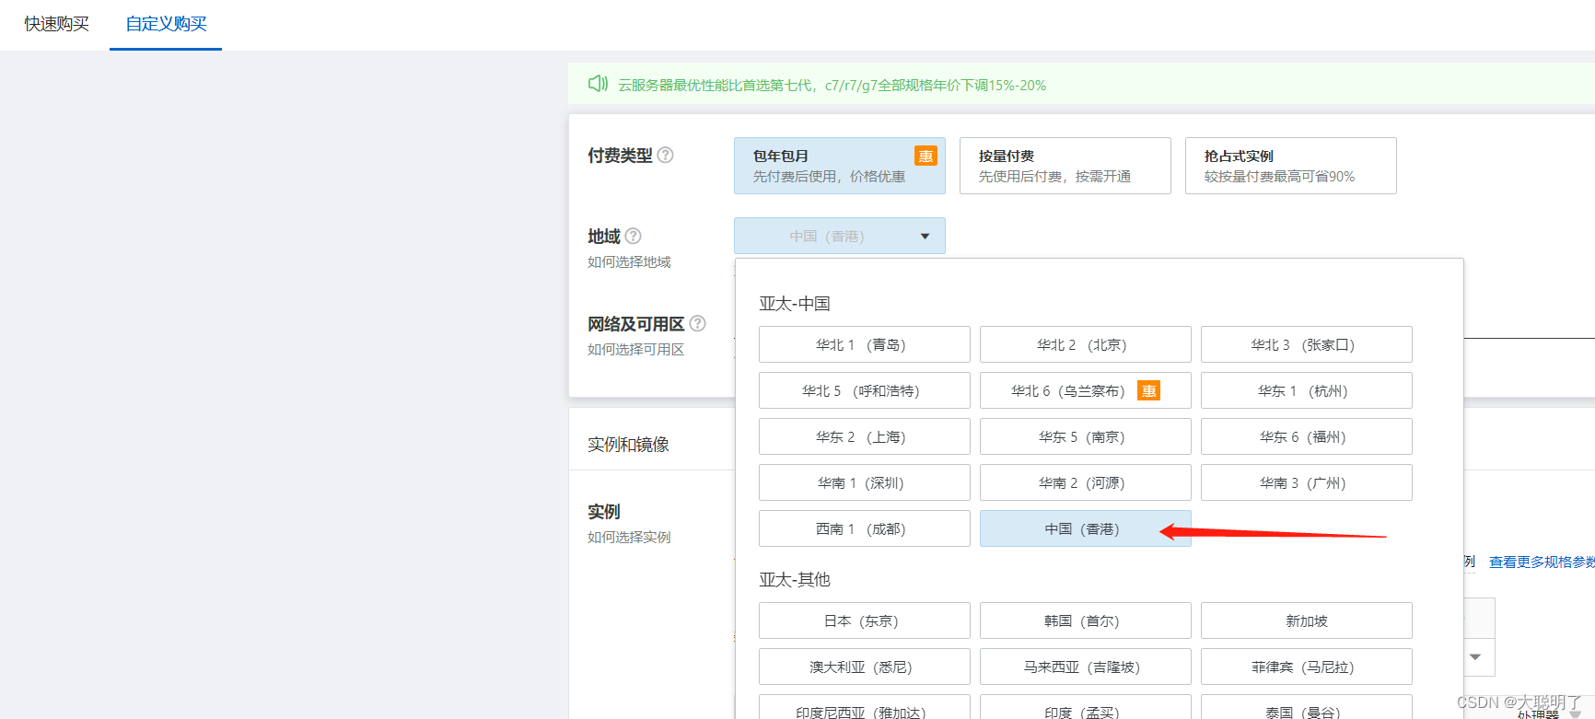Screen dimensions: 1595x719
Task: Select region 华南 3（广州）
Action: point(1307,482)
